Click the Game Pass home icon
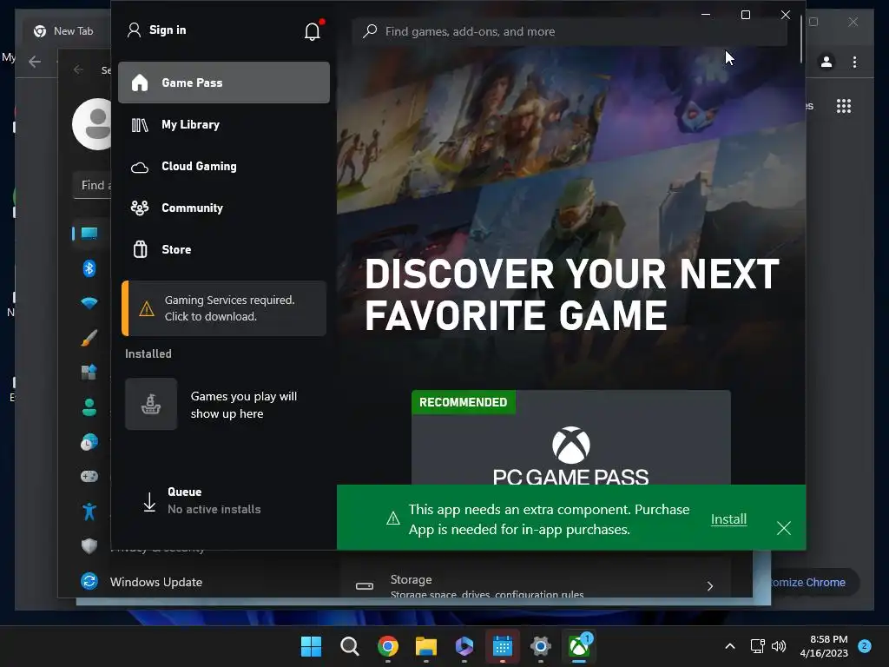Viewport: 889px width, 667px height. coord(140,83)
